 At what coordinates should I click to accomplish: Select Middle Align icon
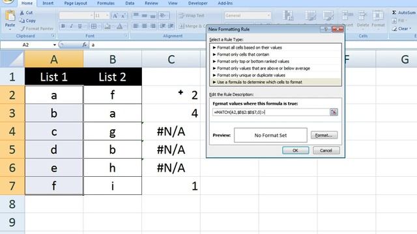pos(145,16)
